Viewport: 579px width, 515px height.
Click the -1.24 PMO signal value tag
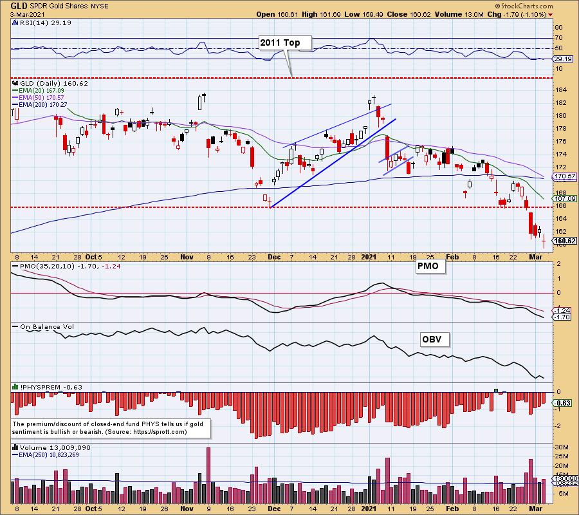click(562, 311)
